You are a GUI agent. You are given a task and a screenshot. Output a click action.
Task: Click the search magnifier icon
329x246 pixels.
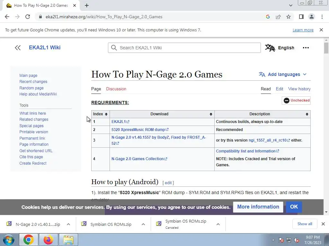tap(114, 48)
